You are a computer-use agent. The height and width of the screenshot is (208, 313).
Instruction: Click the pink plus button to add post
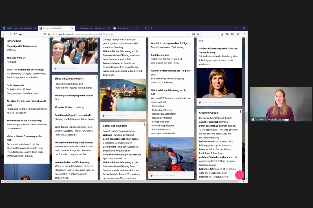pos(239,175)
